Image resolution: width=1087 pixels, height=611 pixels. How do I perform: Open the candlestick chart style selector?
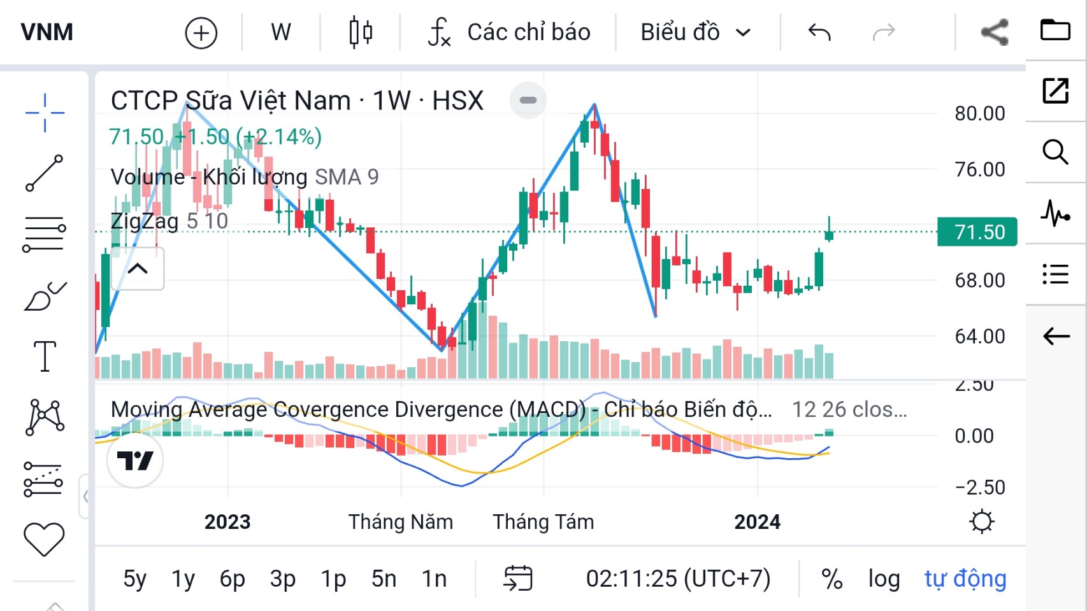[361, 32]
